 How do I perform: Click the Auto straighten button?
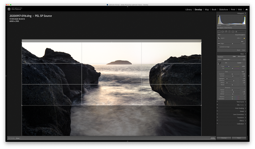(x=242, y=42)
